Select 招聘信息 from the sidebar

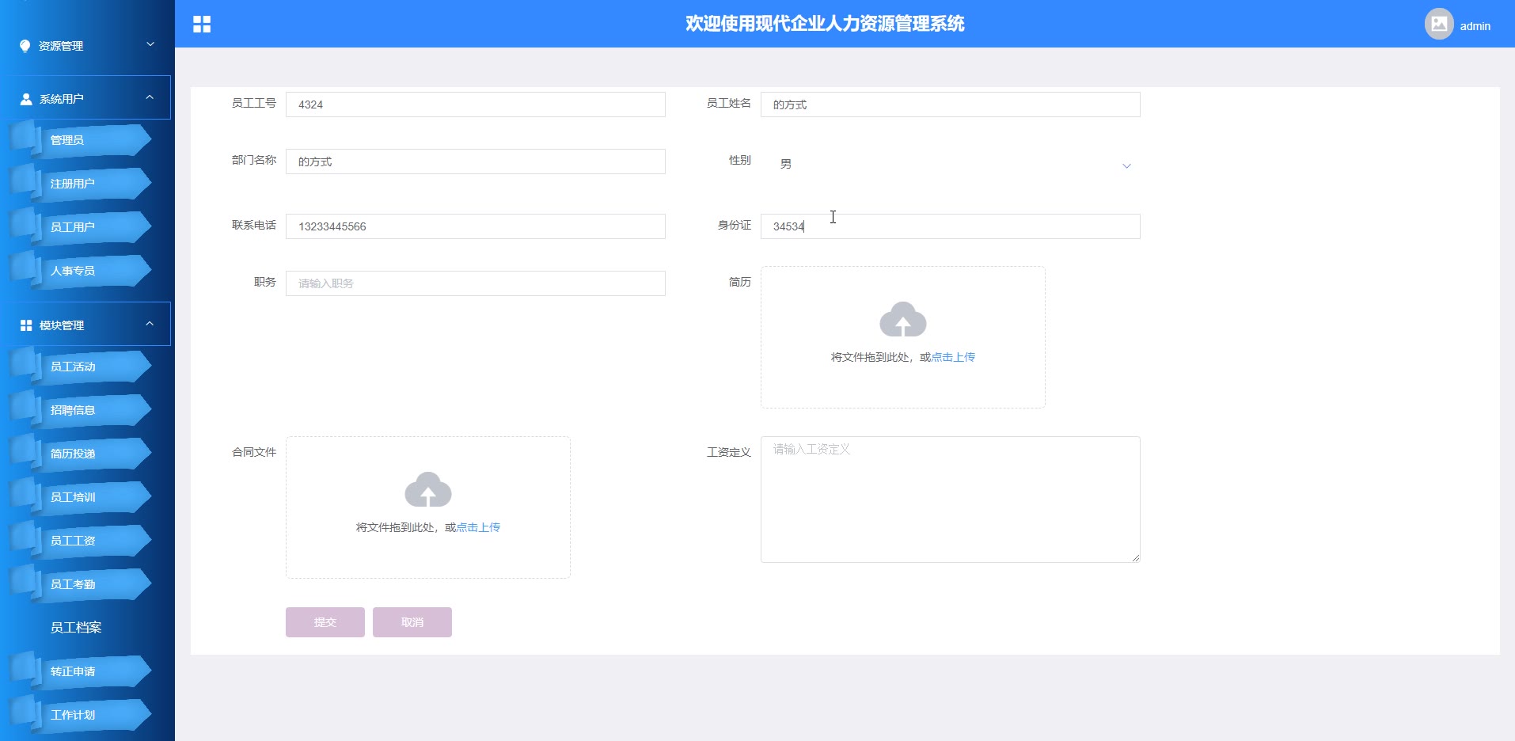(73, 410)
